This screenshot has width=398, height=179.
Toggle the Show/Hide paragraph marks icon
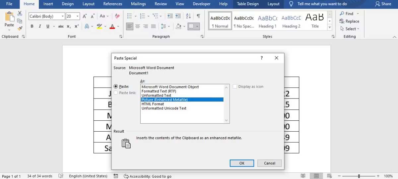(198, 16)
